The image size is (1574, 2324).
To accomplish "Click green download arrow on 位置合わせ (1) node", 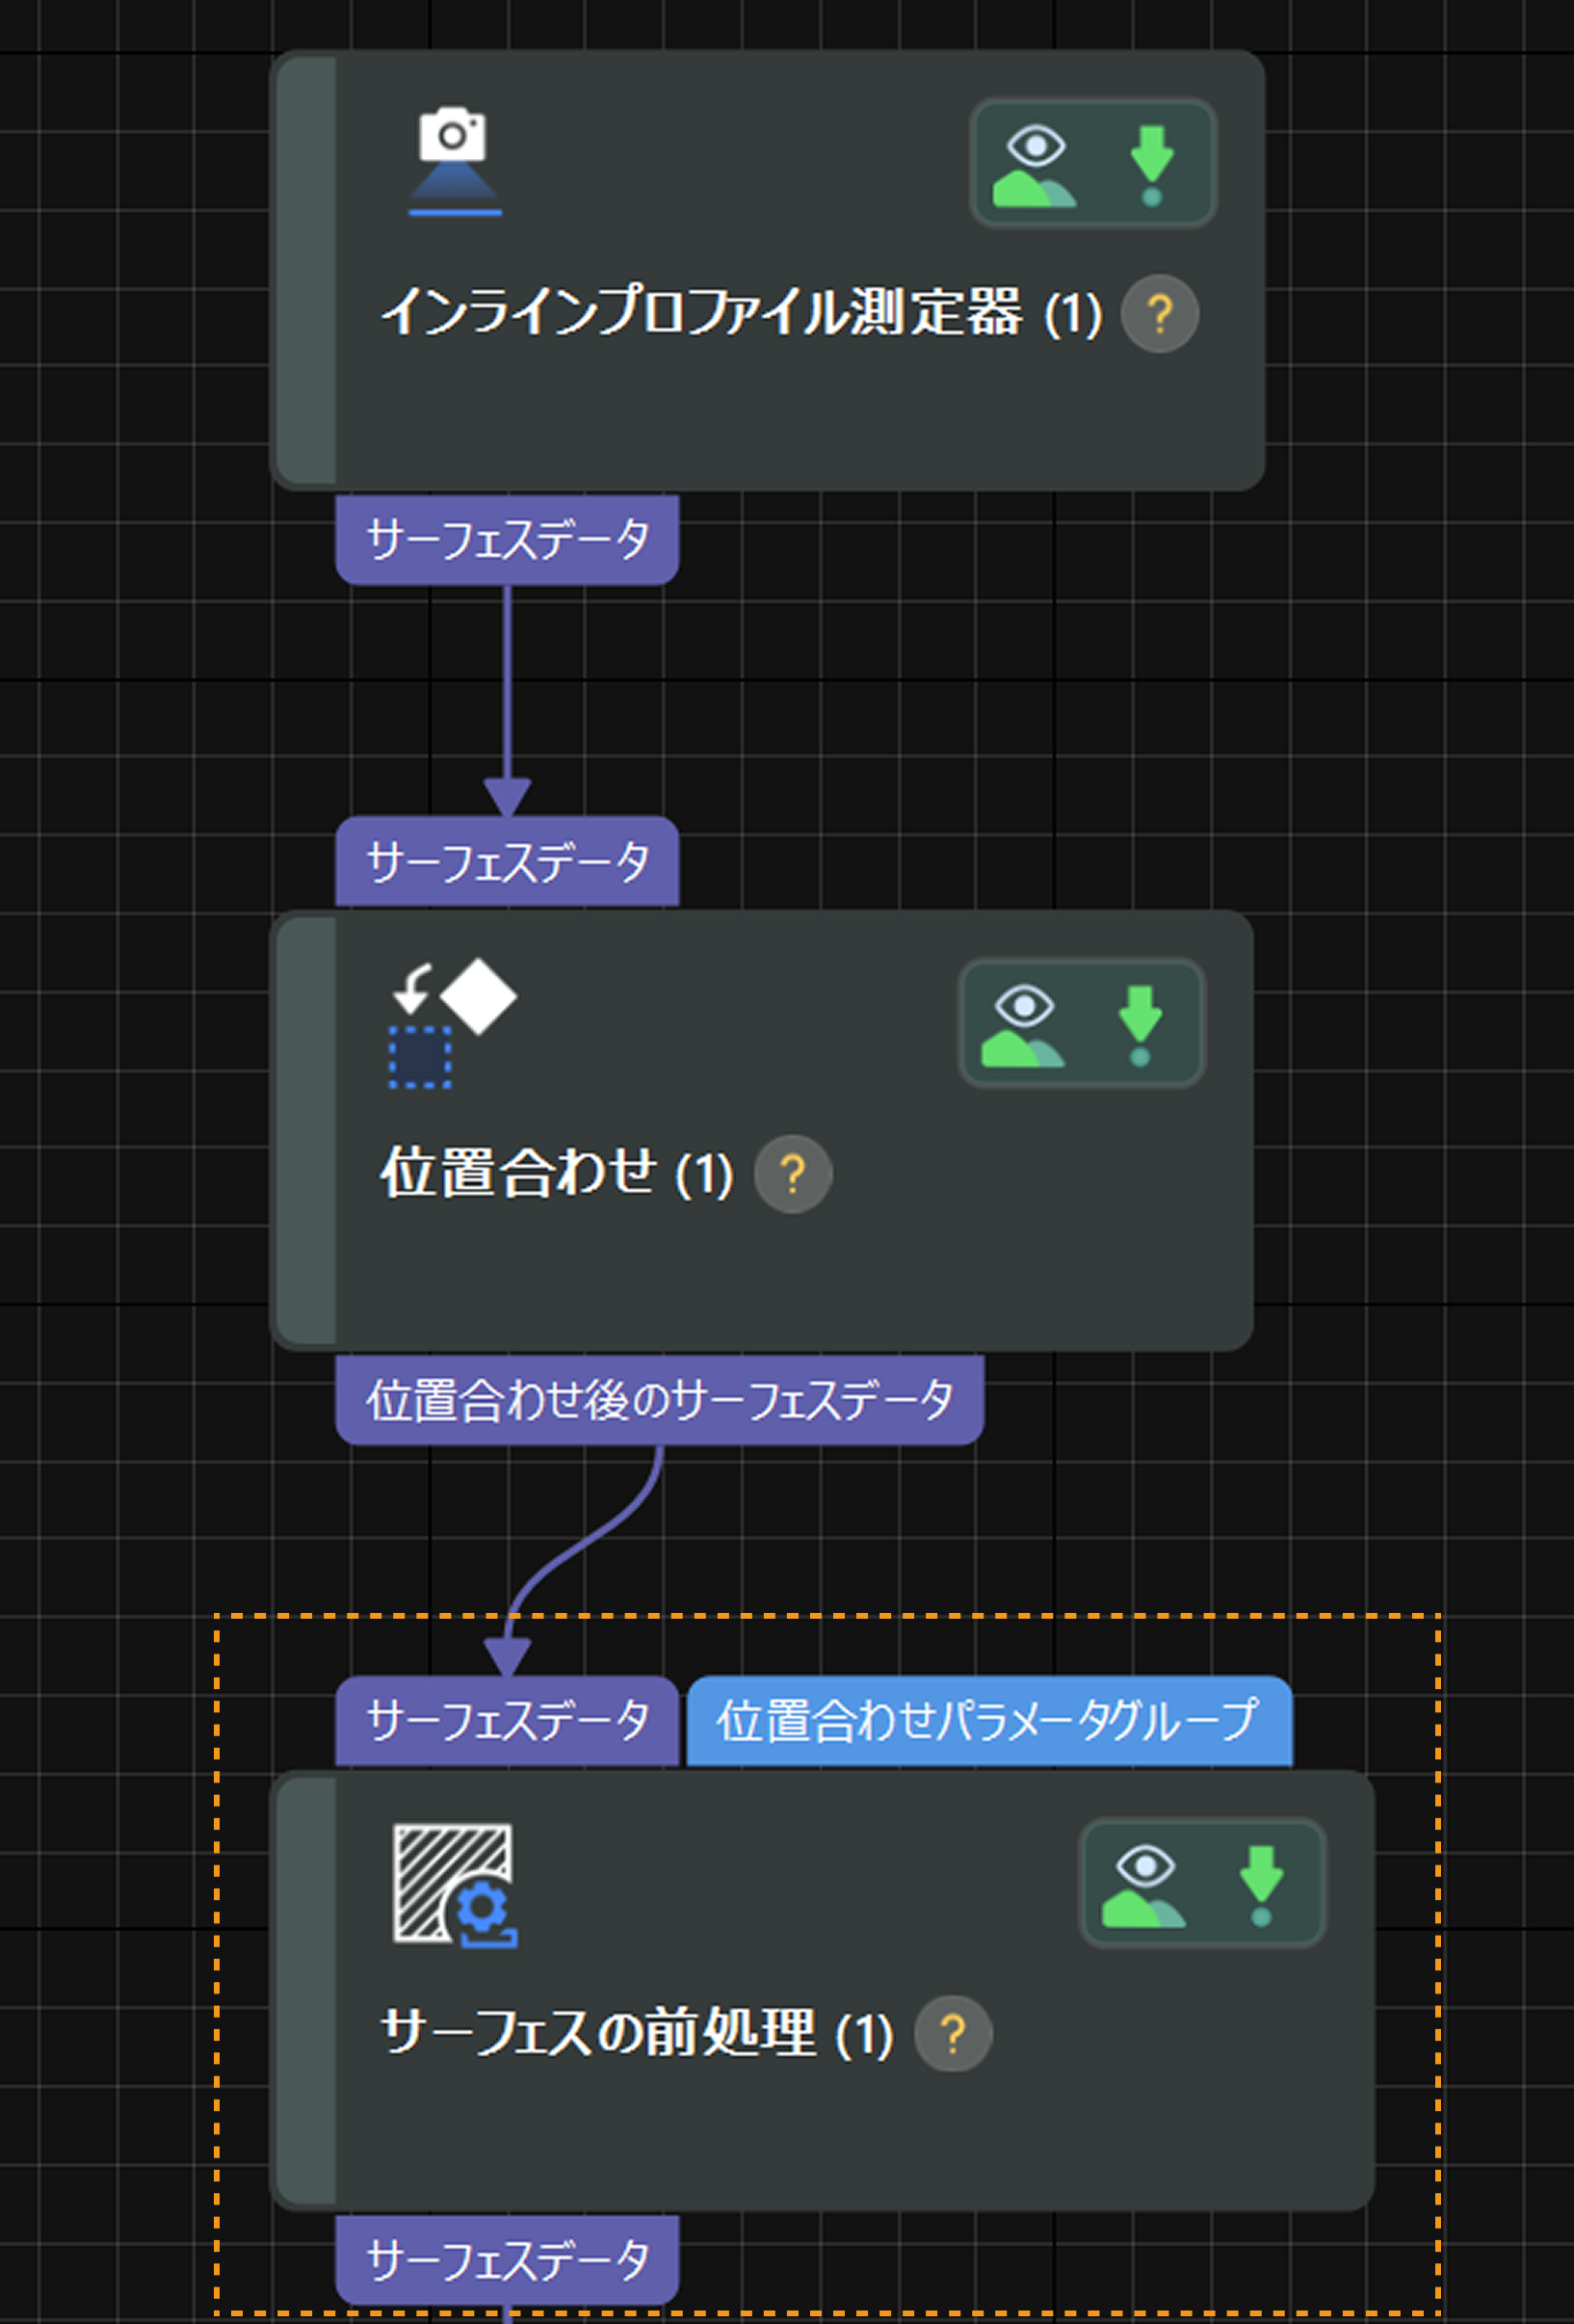I will point(1140,1026).
